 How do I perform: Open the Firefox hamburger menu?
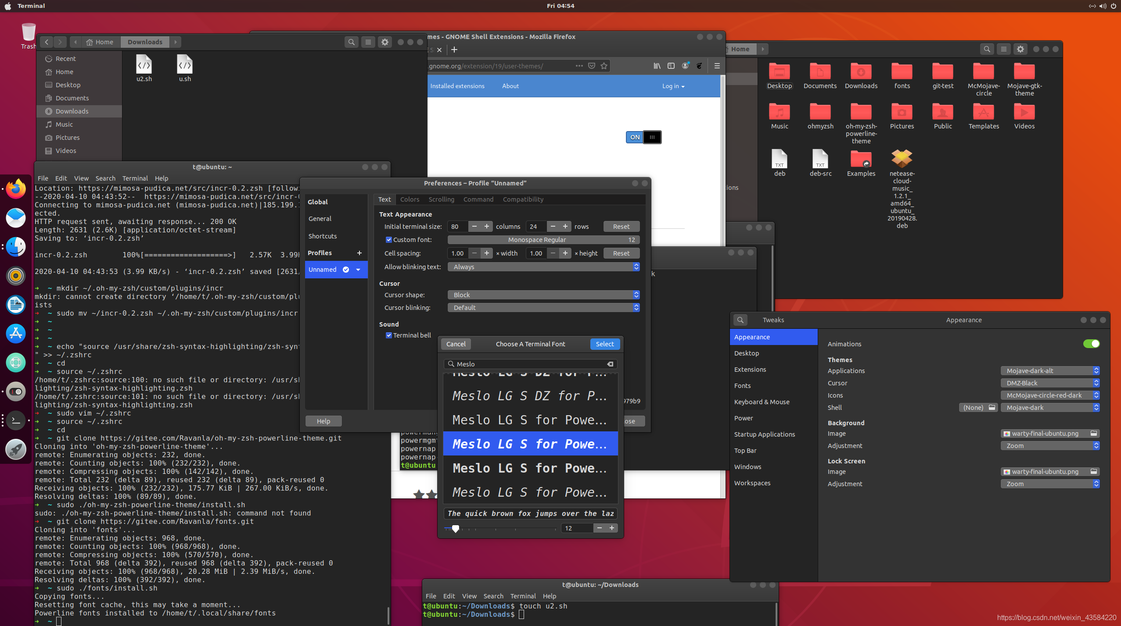point(717,66)
